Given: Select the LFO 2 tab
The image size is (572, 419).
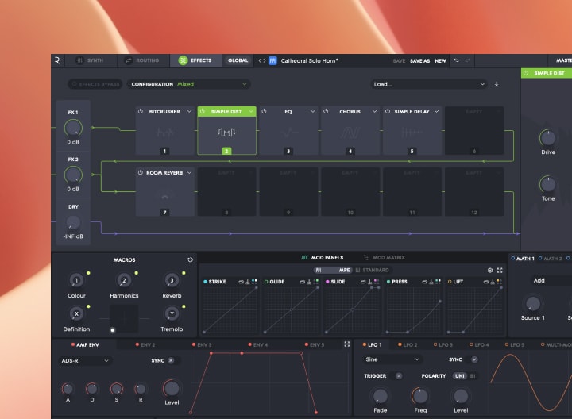Looking at the screenshot, I should (x=408, y=344).
